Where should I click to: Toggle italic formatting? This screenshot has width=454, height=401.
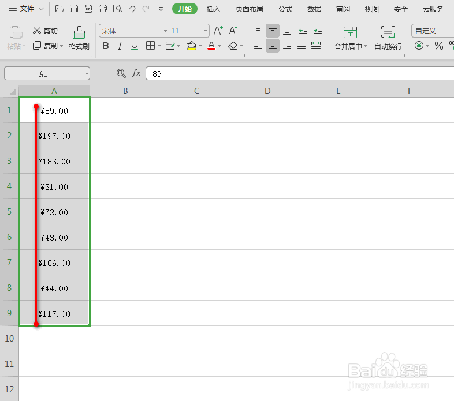tap(120, 46)
